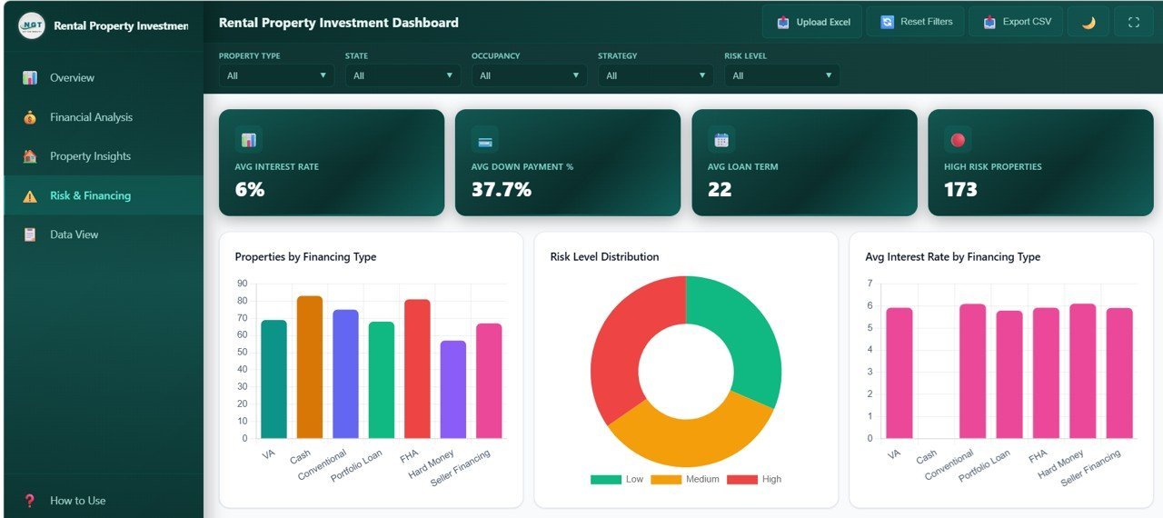Click the Property Insights house icon
The image size is (1163, 518).
pos(30,156)
